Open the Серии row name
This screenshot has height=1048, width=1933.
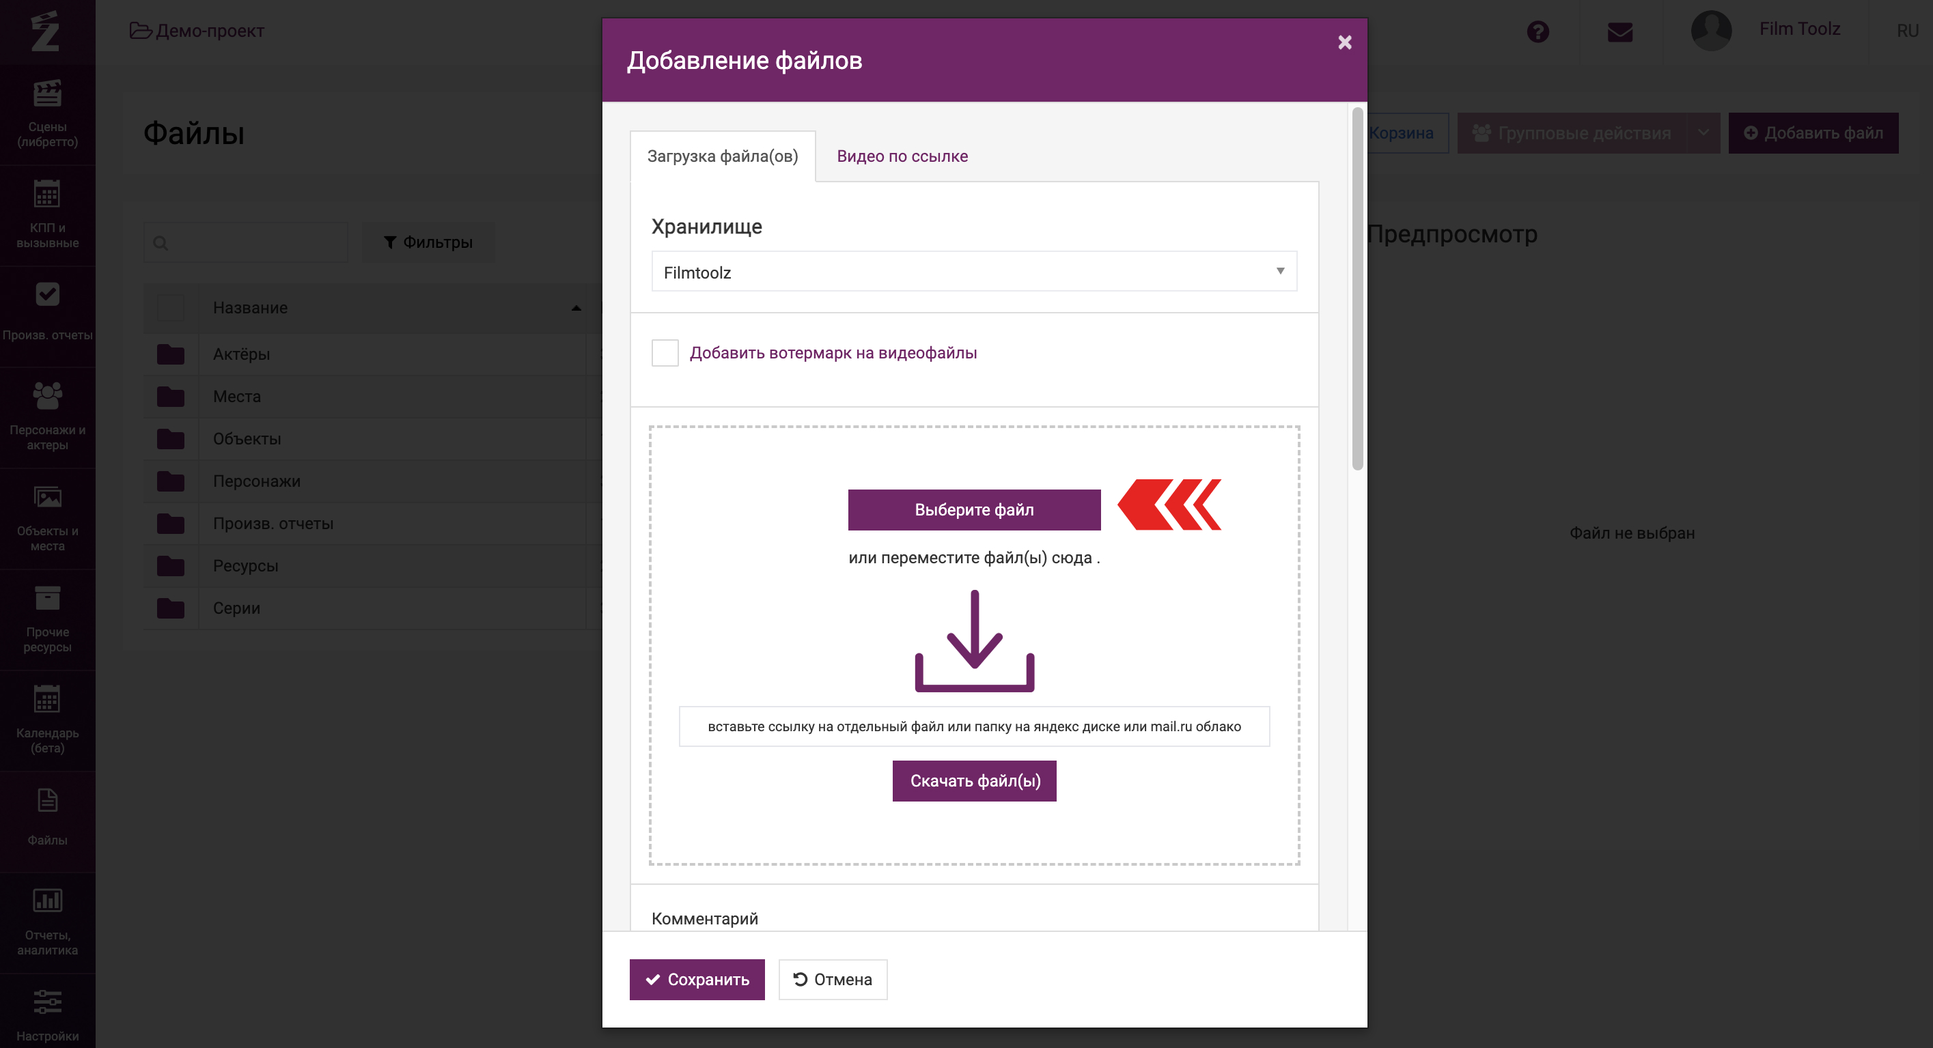236,608
